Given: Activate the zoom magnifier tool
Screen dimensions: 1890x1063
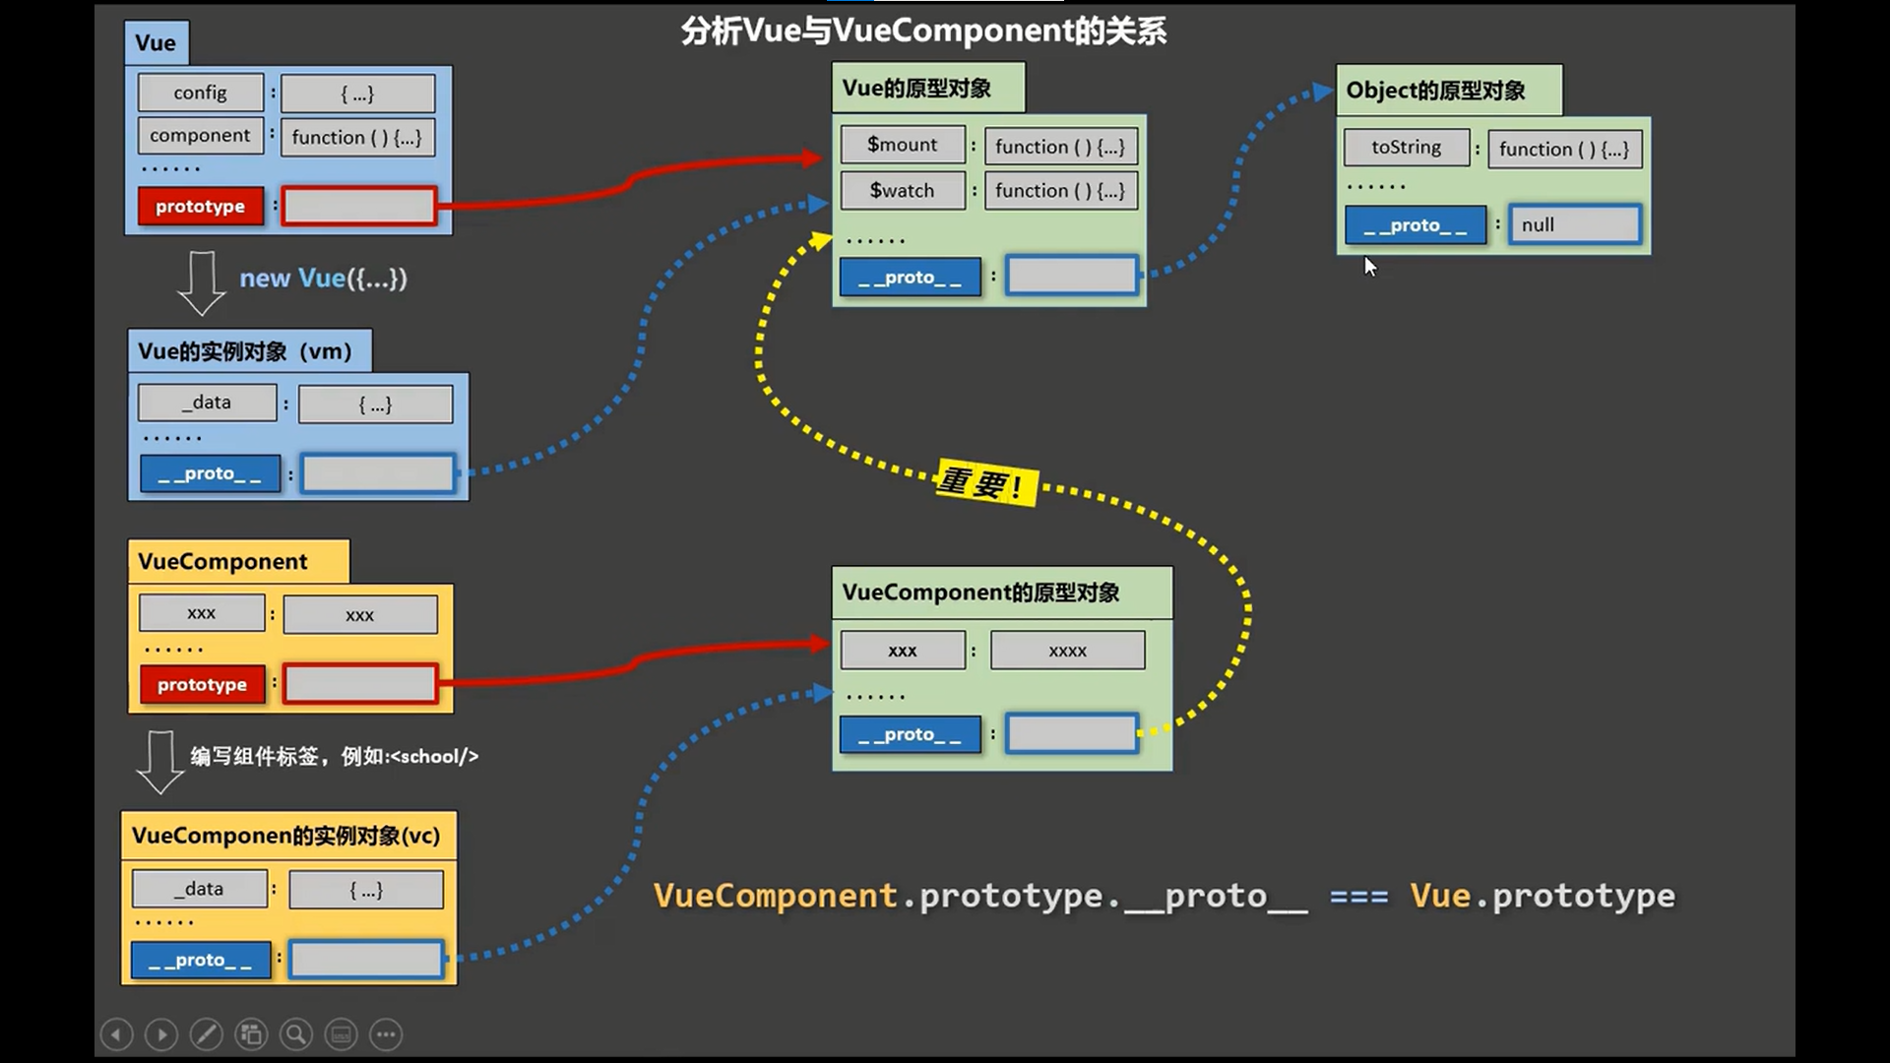Looking at the screenshot, I should tap(296, 1034).
